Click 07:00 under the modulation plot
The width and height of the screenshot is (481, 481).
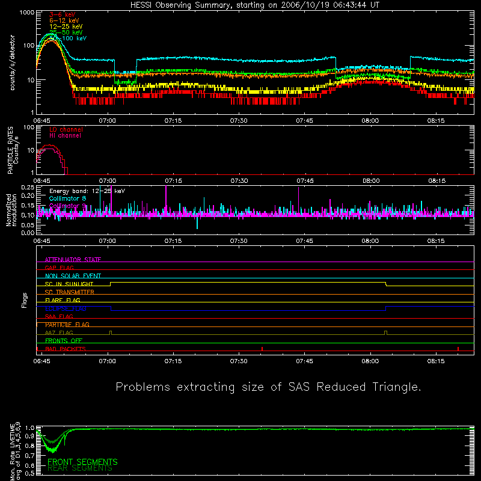coord(108,241)
